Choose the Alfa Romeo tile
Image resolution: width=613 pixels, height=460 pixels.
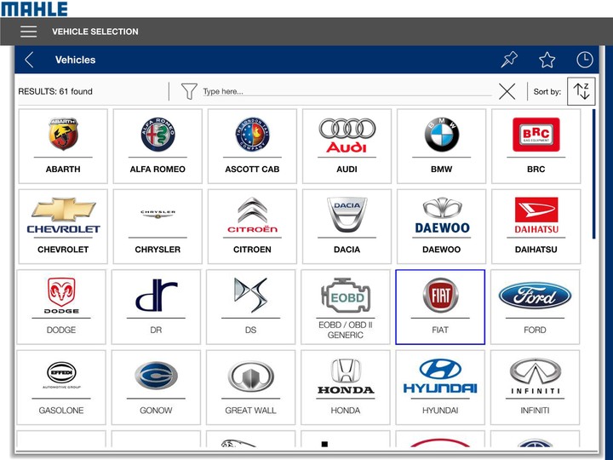tap(158, 146)
